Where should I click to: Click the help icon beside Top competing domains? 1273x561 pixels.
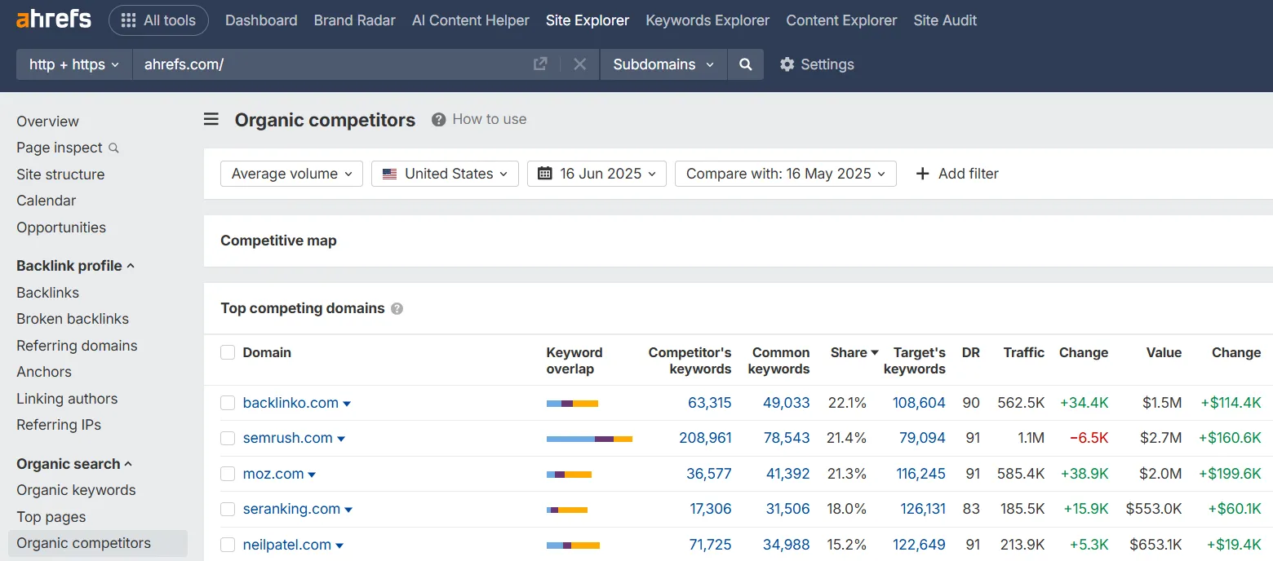click(397, 308)
